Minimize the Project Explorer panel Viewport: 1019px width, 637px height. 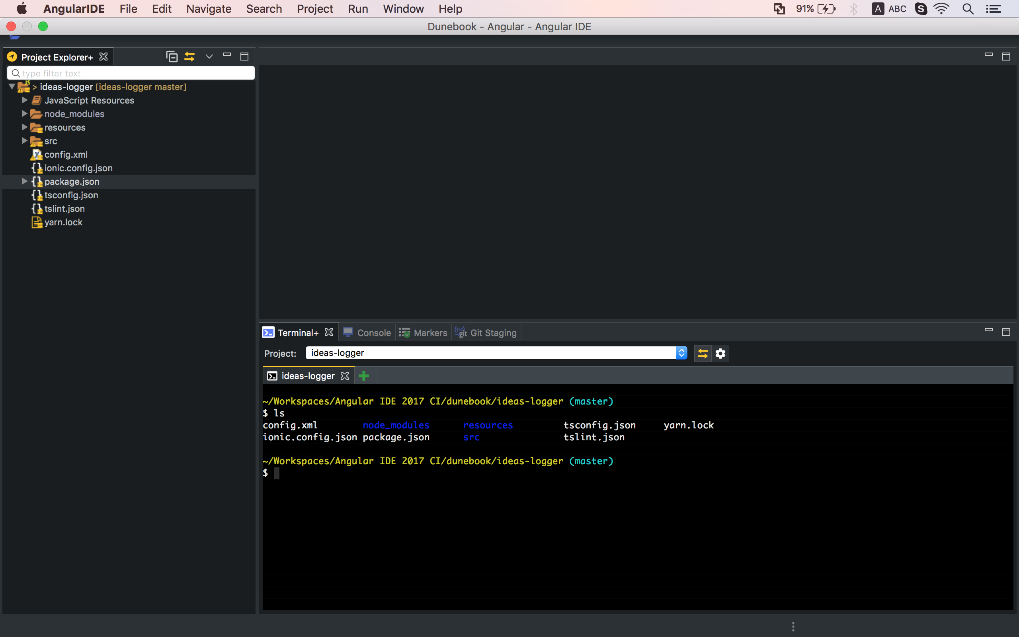pyautogui.click(x=227, y=55)
